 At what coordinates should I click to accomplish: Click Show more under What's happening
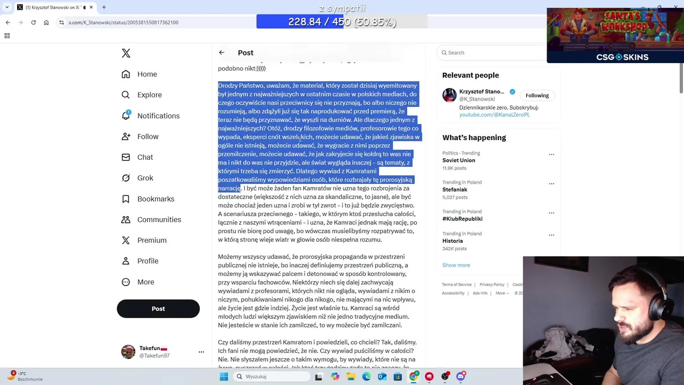tap(456, 265)
